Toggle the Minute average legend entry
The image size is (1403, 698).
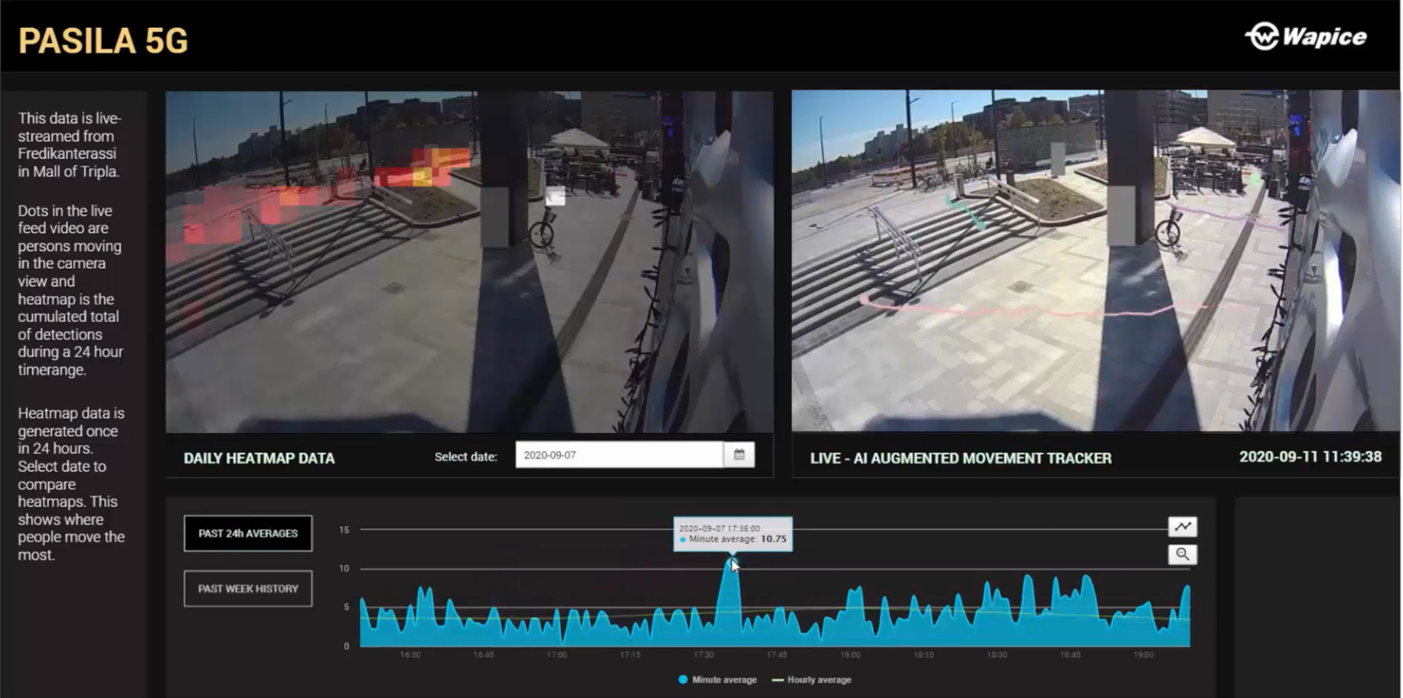(x=717, y=680)
